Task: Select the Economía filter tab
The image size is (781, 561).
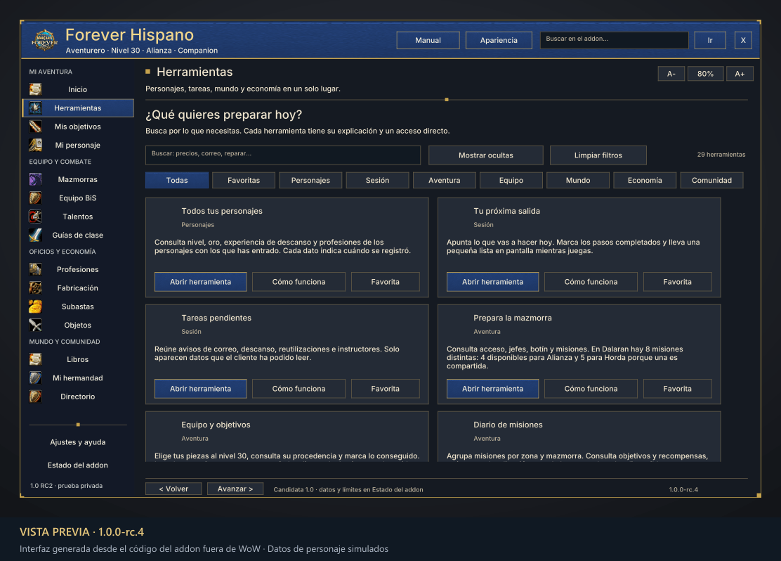Action: tap(645, 180)
